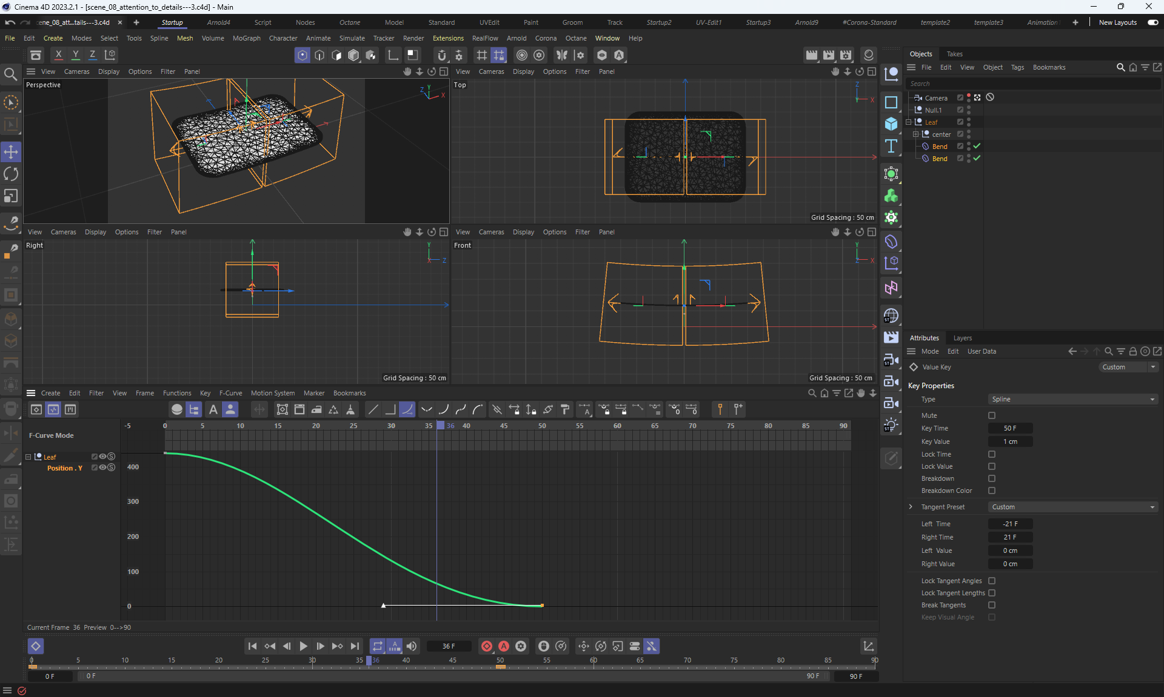
Task: Click the Cube primitive icon
Action: click(x=891, y=124)
